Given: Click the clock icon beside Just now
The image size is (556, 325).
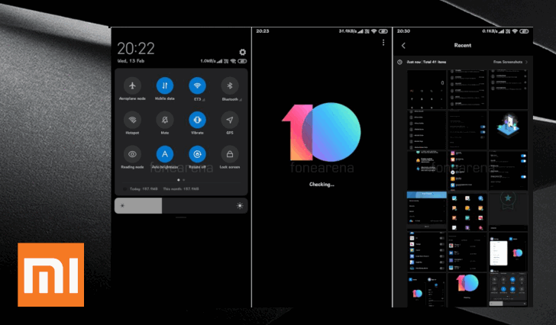Looking at the screenshot, I should coord(399,62).
